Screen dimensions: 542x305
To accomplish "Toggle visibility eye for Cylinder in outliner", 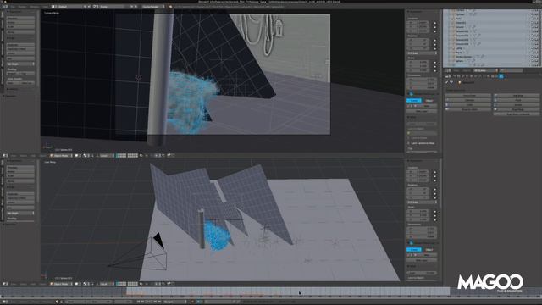I will point(529,14).
